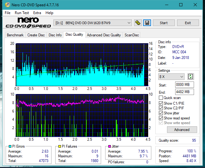Image resolution: width=205 pixels, height=168 pixels.
Task: Click the Advanced settings button
Action: point(182,130)
